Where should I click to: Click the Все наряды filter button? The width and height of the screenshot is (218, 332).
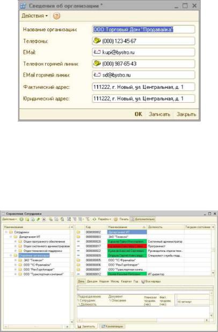(x=151, y=281)
